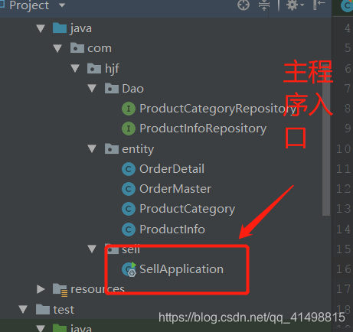The width and height of the screenshot is (353, 332).
Task: Click the entity package icon
Action: pyautogui.click(x=112, y=149)
